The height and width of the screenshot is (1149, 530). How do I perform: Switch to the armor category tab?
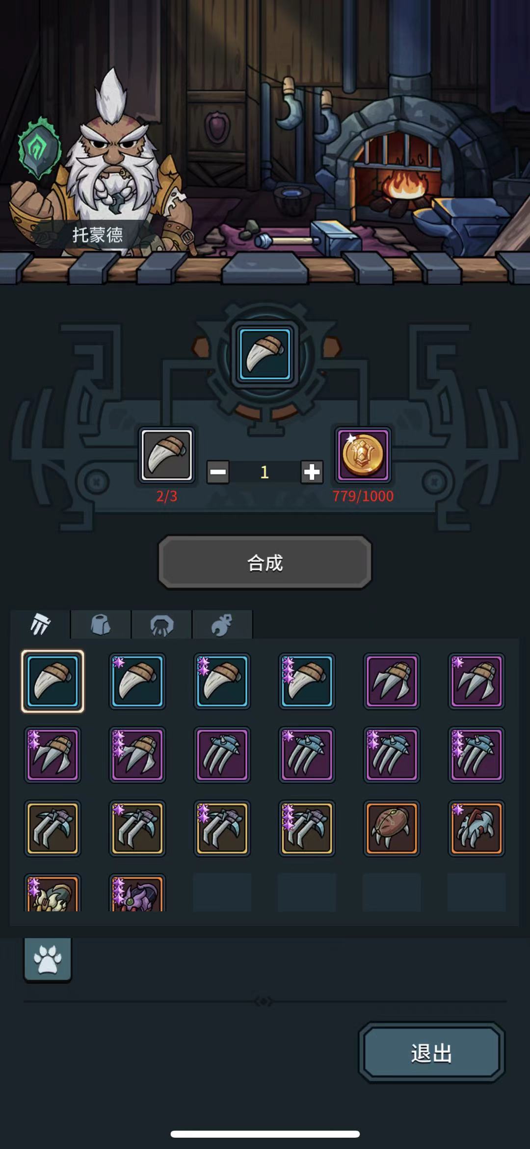tap(101, 625)
